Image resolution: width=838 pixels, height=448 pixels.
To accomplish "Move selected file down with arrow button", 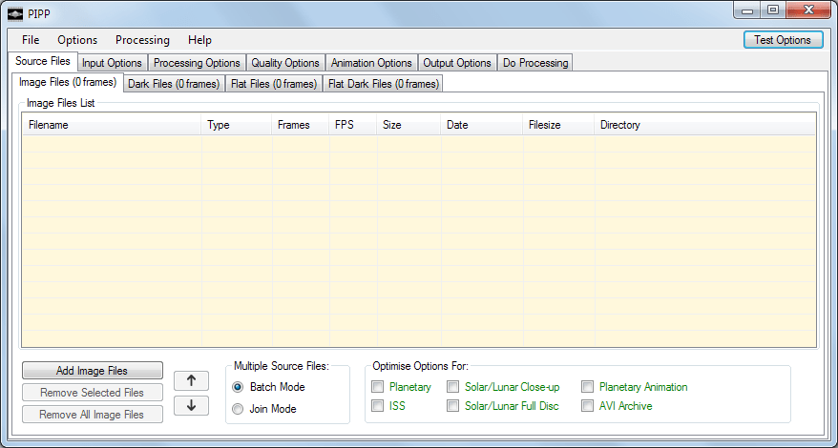I will pyautogui.click(x=191, y=405).
